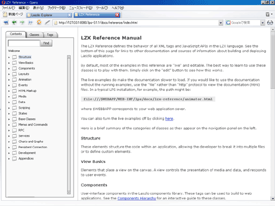Open the ニュースフィード menu
The image size is (275, 206).
click(x=81, y=8)
